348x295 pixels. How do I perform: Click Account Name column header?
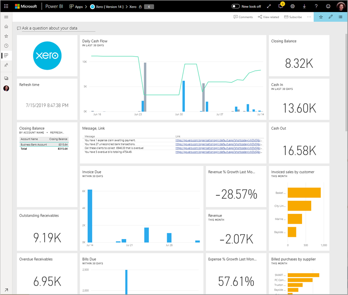(29, 139)
